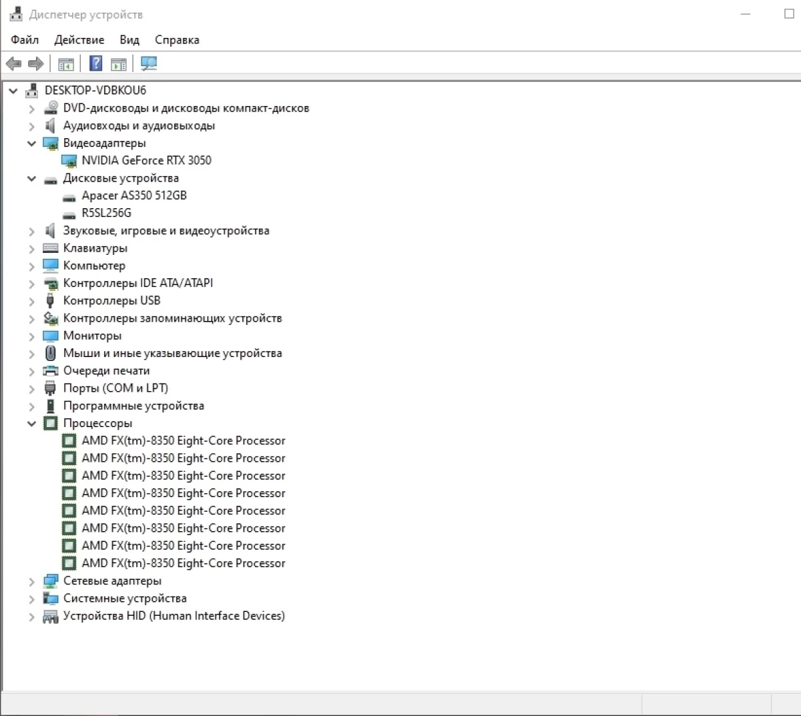Open the Файл menu
The height and width of the screenshot is (716, 801).
(25, 39)
